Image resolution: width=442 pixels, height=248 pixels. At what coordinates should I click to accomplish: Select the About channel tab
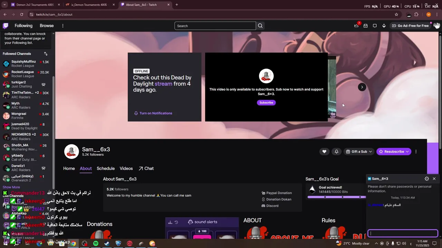point(86,168)
